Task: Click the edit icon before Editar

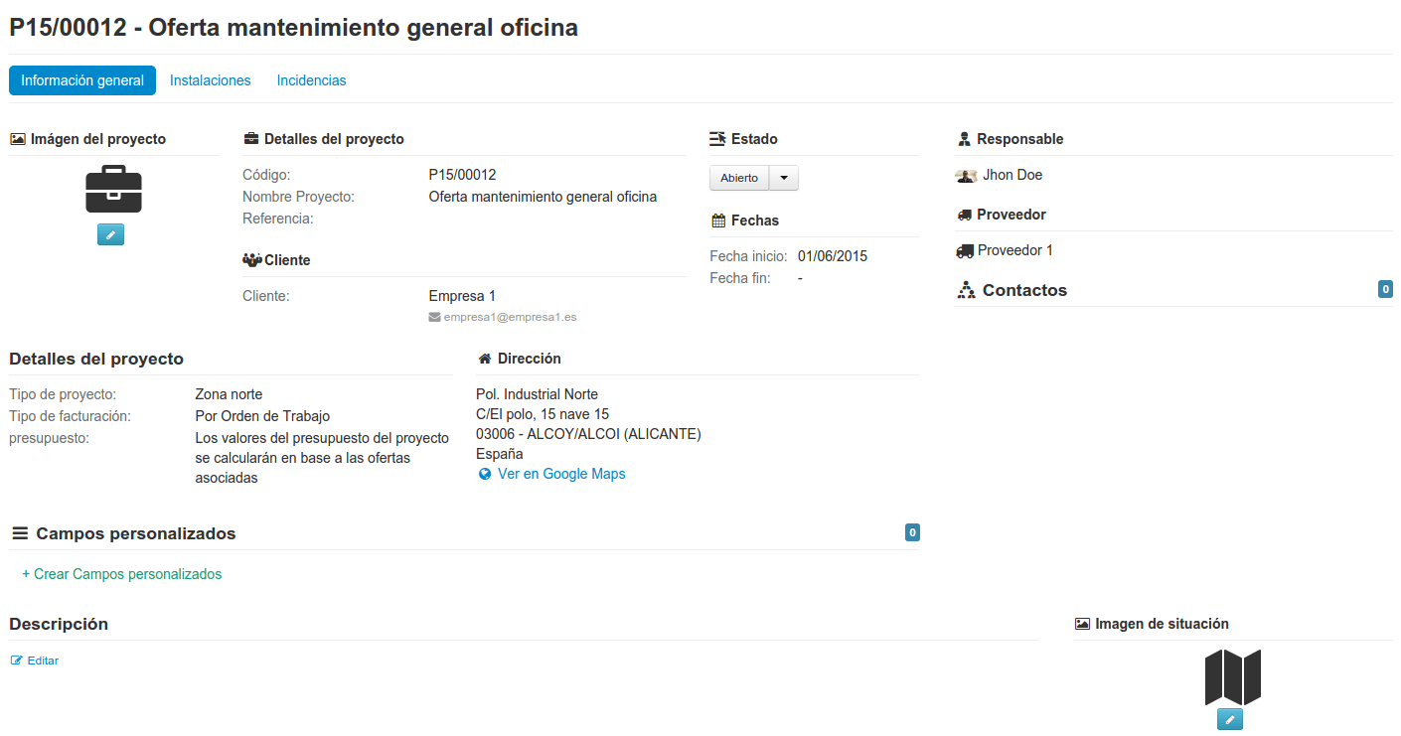Action: point(16,661)
